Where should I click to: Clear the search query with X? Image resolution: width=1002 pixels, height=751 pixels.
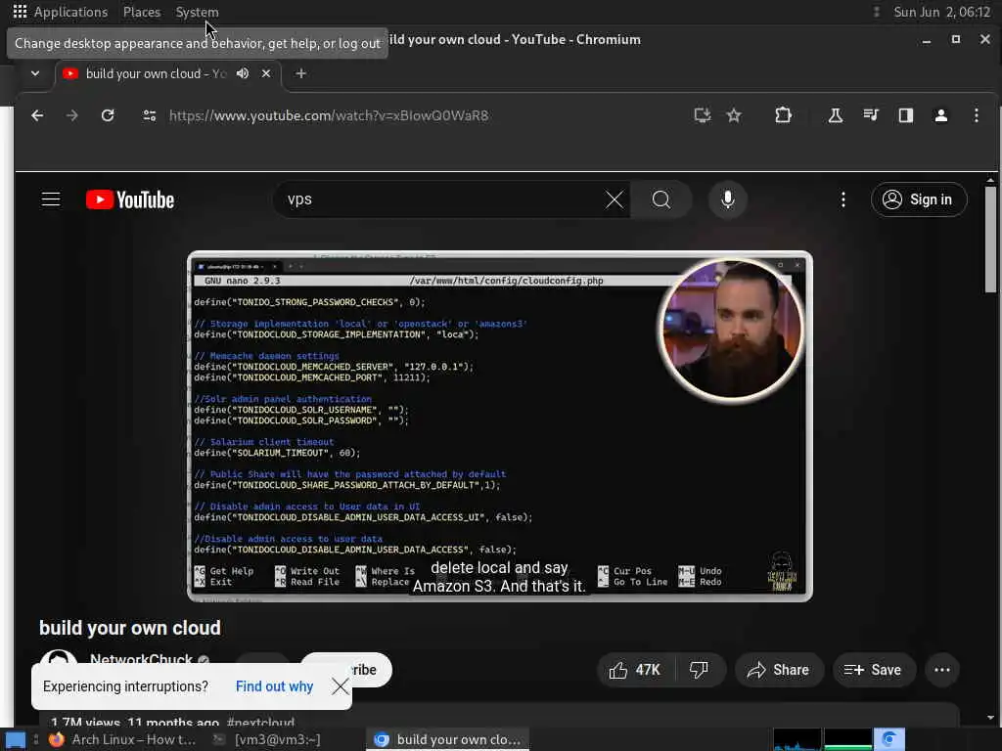click(615, 199)
